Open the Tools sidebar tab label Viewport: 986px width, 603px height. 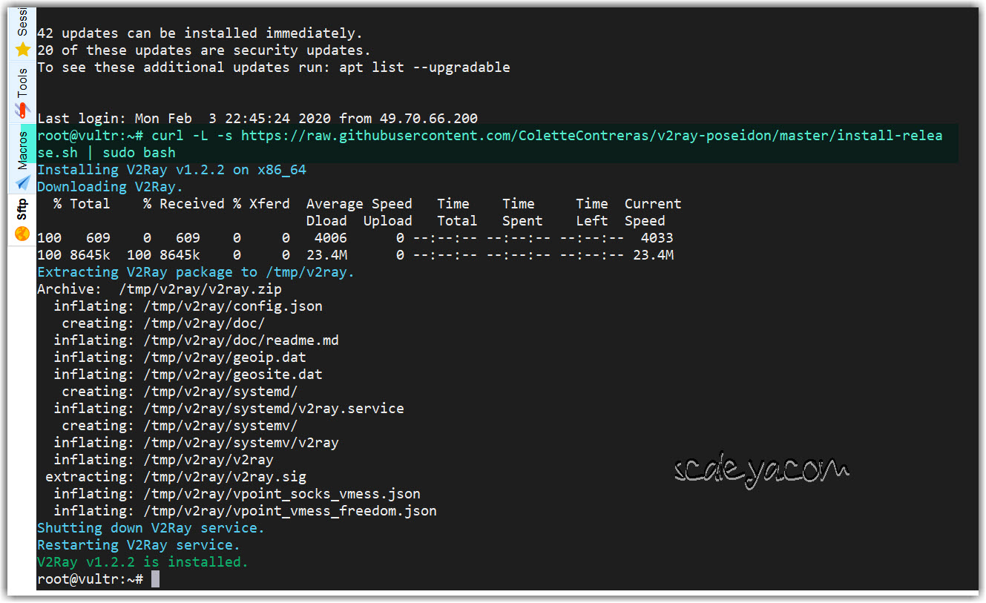point(22,82)
